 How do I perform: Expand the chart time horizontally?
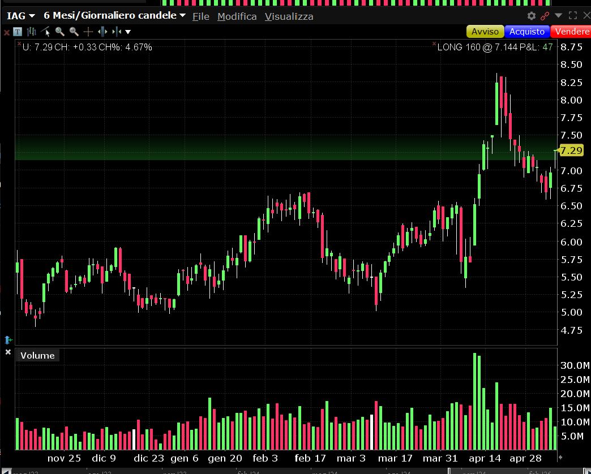103,32
